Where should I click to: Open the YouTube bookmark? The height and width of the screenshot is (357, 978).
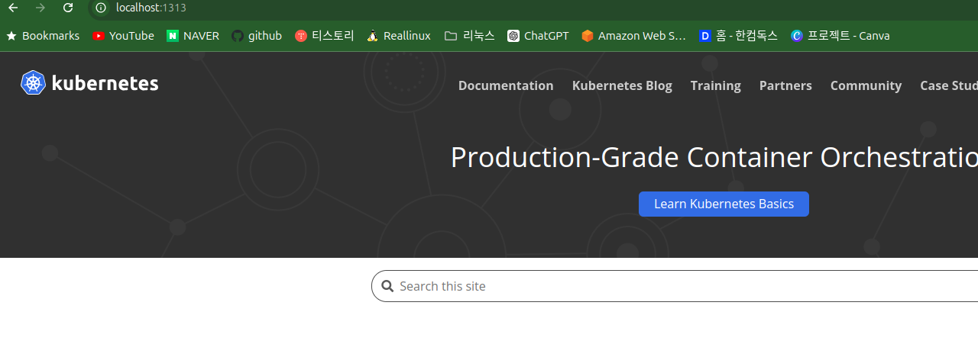click(123, 36)
